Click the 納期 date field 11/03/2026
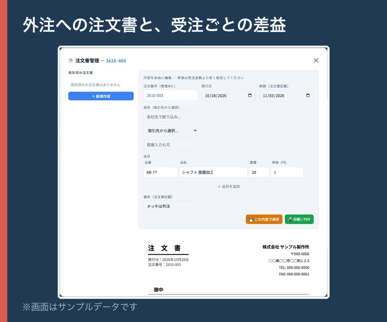The image size is (387, 322). pos(286,95)
